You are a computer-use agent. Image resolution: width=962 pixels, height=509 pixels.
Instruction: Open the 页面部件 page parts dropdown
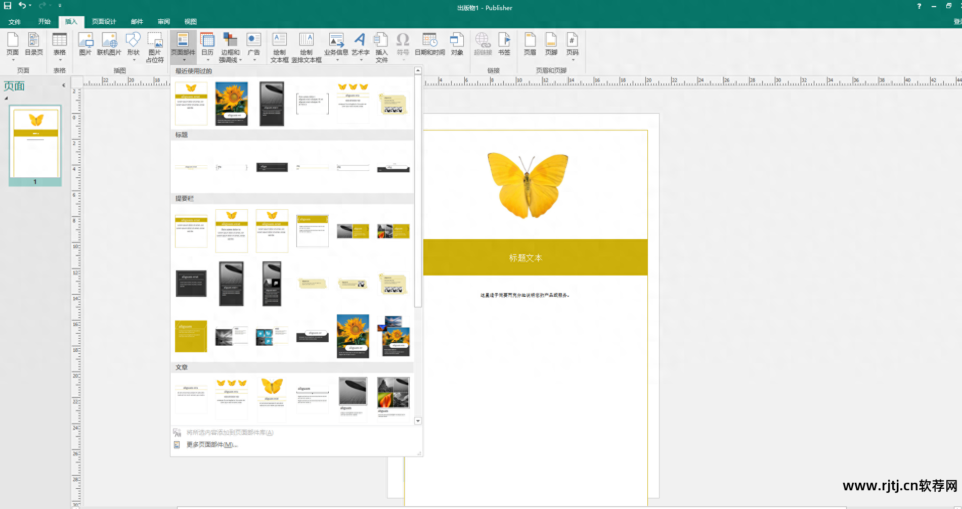pyautogui.click(x=183, y=47)
